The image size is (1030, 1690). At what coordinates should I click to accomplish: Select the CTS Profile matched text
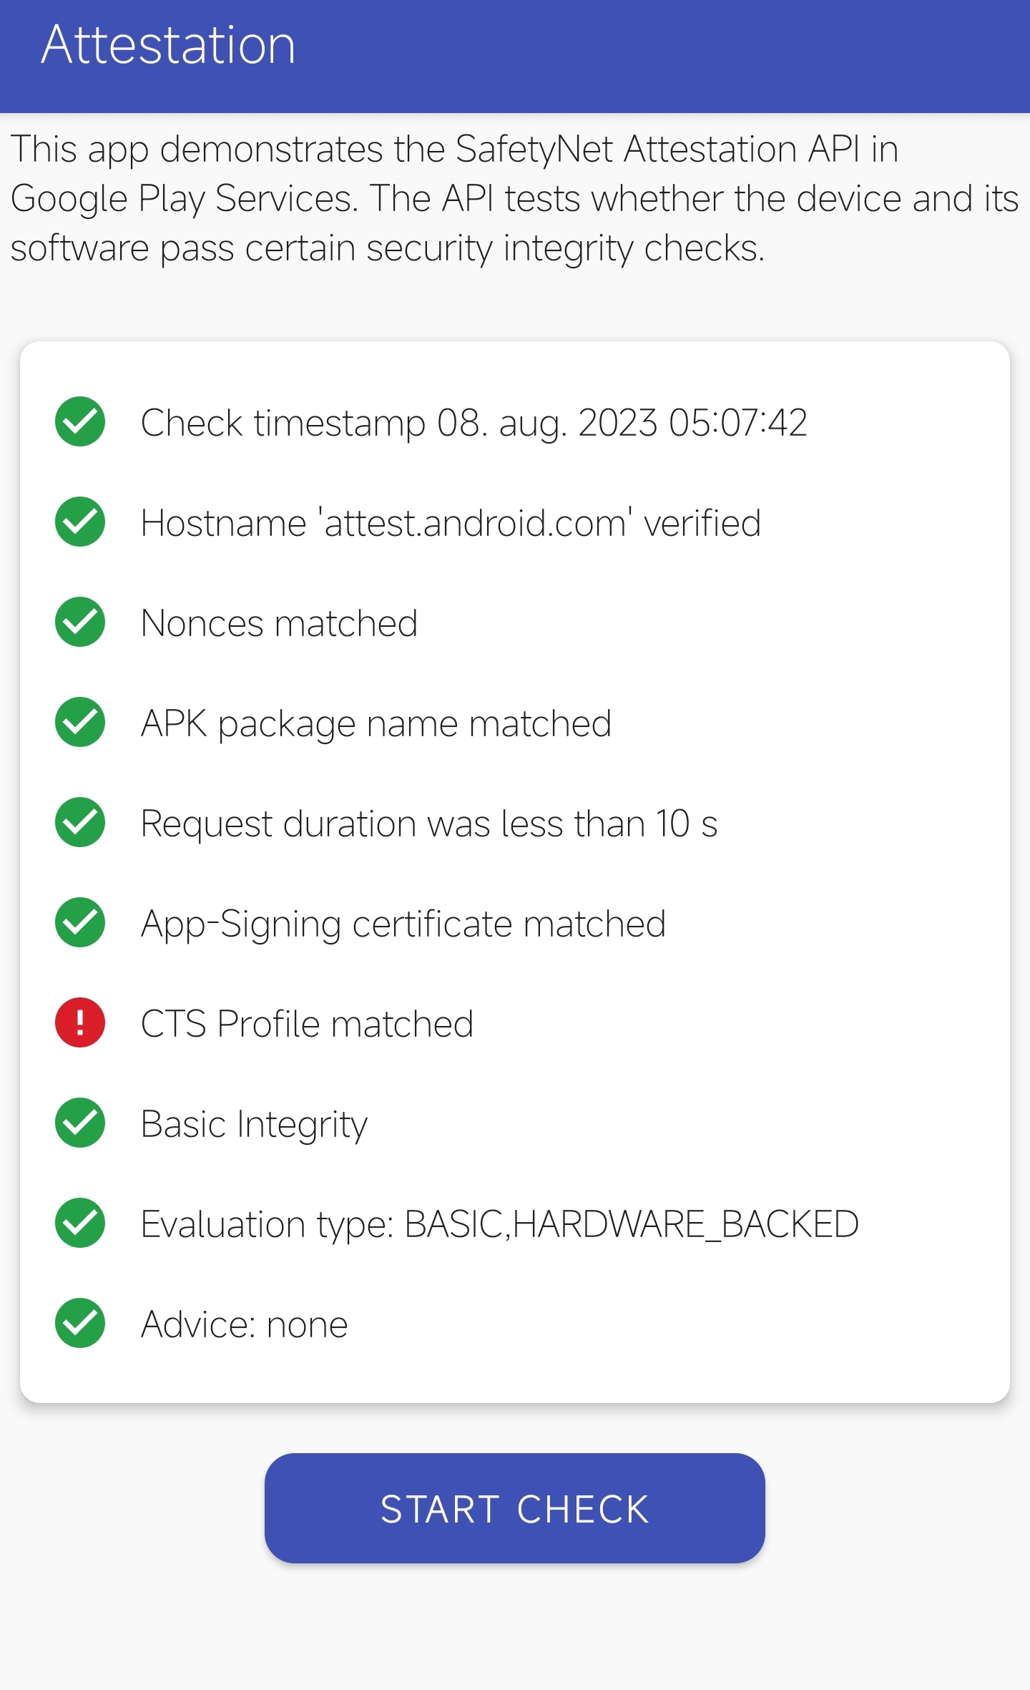pyautogui.click(x=308, y=1024)
